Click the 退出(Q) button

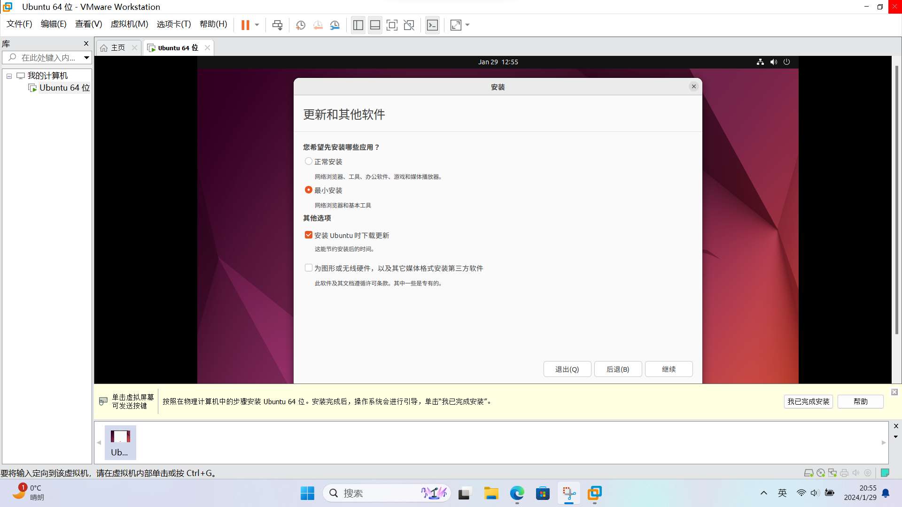pyautogui.click(x=567, y=369)
